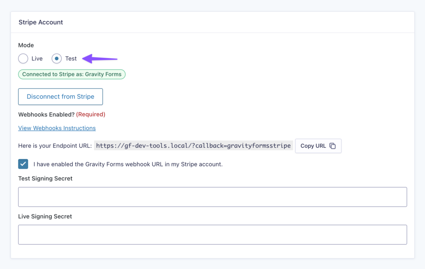Screen dimensions: 425x269
Task: Focus the Test Signing Secret field
Action: (x=212, y=197)
